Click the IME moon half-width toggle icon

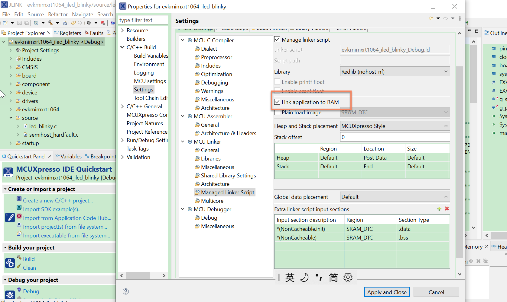tap(304, 277)
